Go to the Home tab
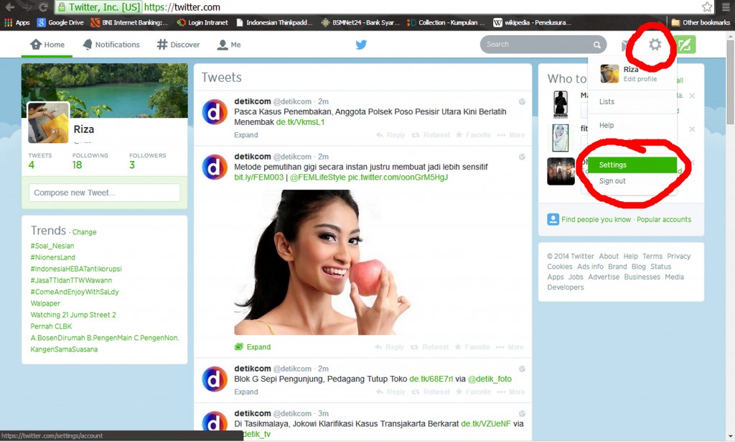This screenshot has height=442, width=735. pyautogui.click(x=47, y=45)
